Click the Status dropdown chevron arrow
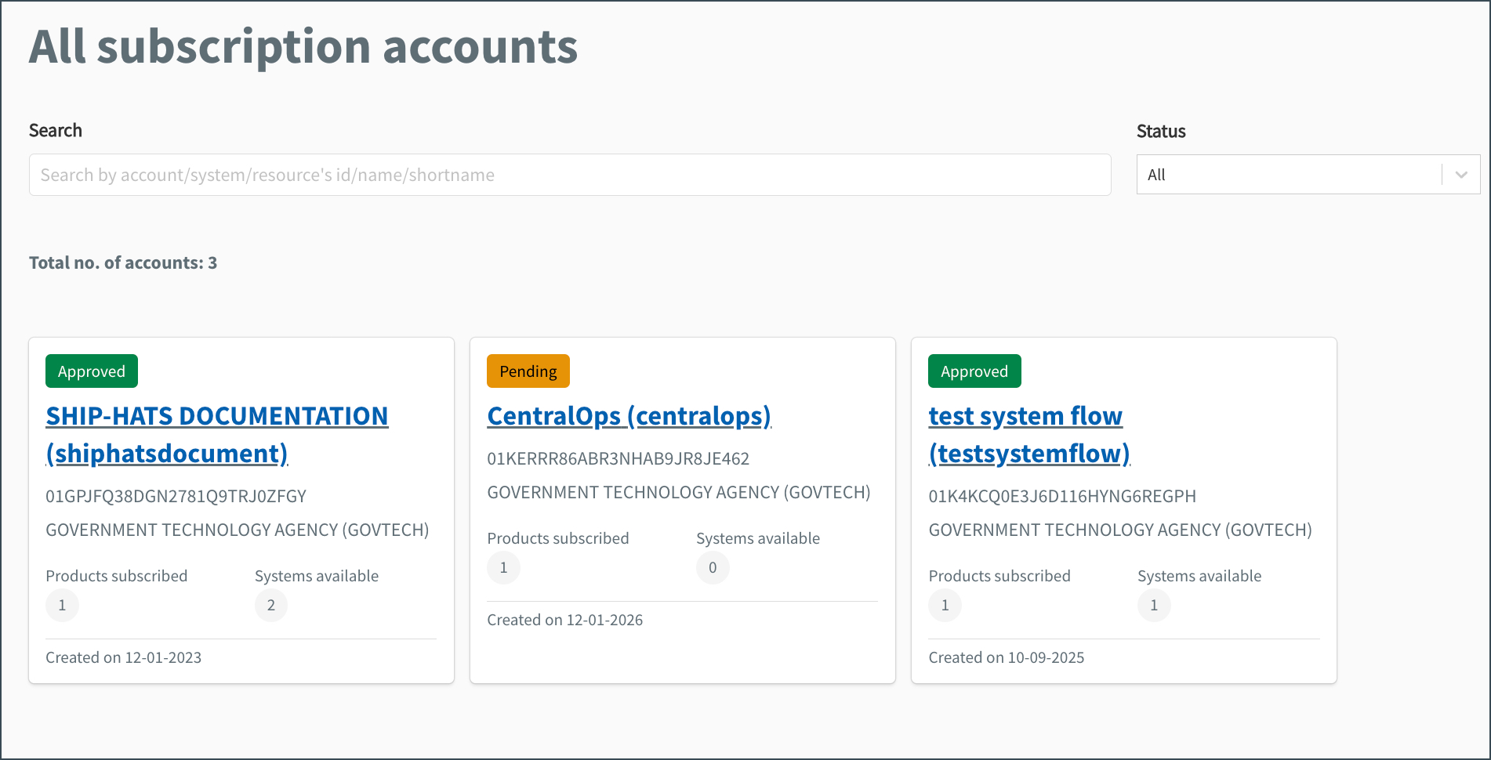 click(x=1461, y=175)
